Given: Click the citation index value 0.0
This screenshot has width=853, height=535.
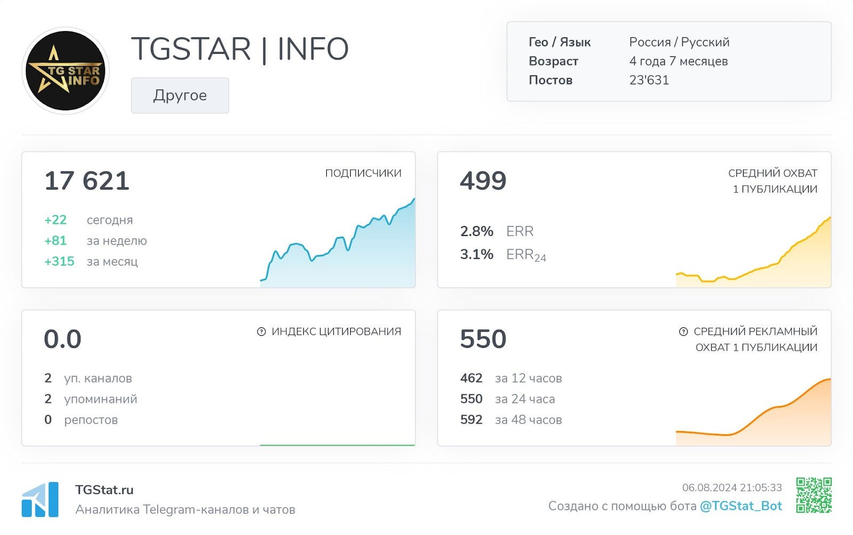Looking at the screenshot, I should [x=62, y=339].
